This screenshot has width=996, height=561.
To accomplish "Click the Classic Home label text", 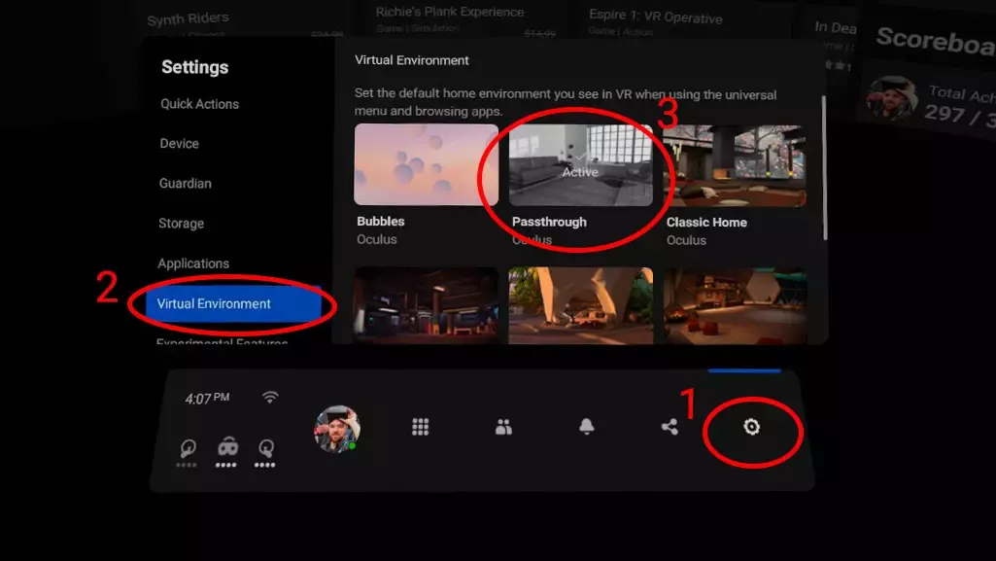I will [x=706, y=223].
